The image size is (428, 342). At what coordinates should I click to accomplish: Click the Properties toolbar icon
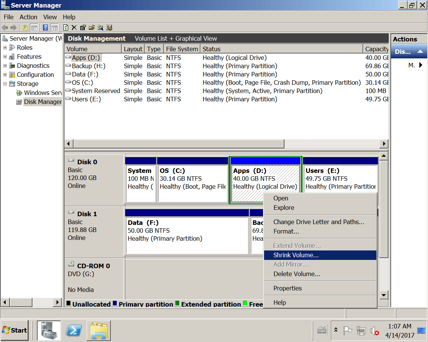[83, 27]
